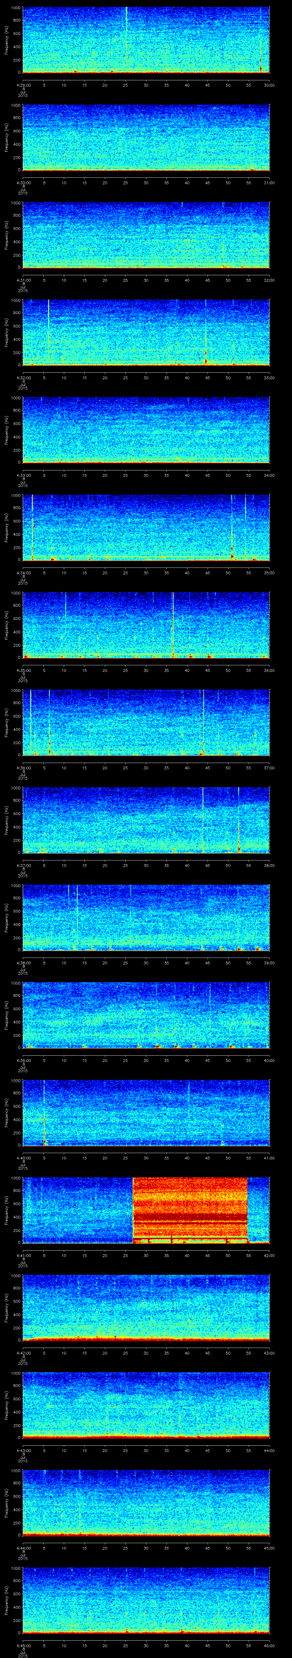Select the '4:43:00' start time label
292x1658 pixels.
point(23,1451)
